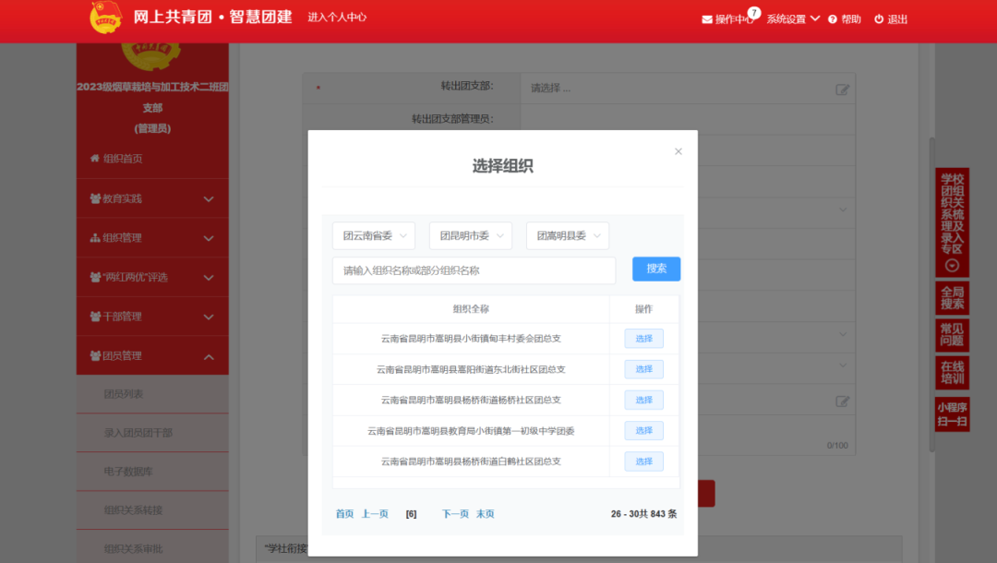
Task: Expand the 系统设置 dropdown
Action: pyautogui.click(x=792, y=19)
